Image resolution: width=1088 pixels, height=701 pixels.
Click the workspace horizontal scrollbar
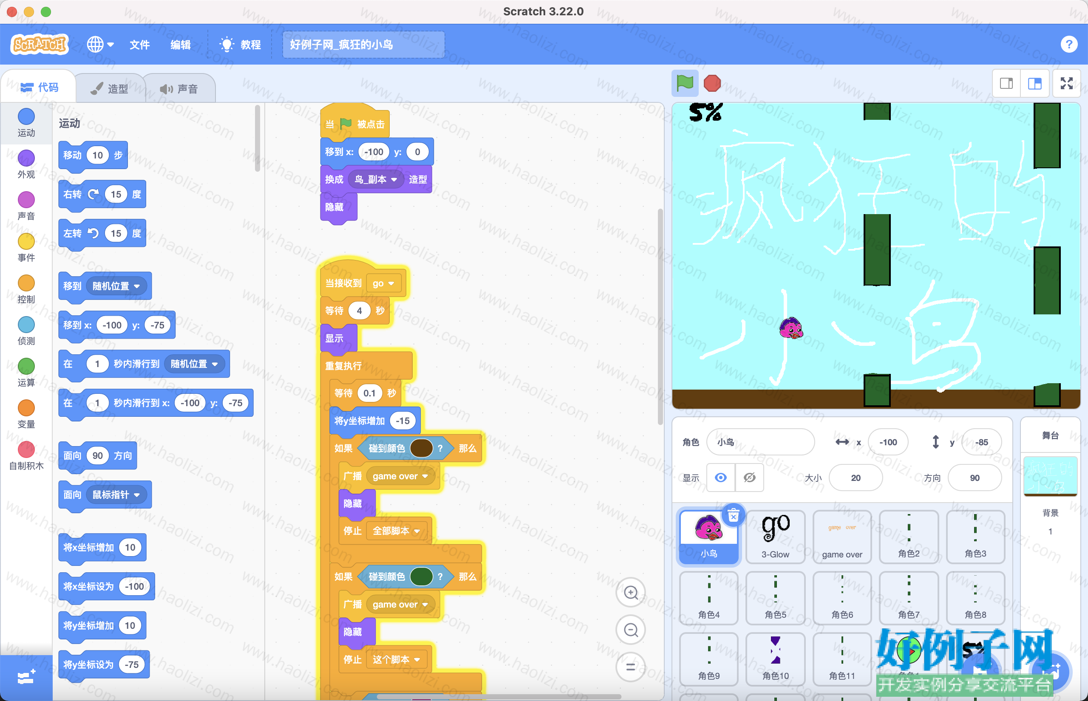pyautogui.click(x=499, y=696)
